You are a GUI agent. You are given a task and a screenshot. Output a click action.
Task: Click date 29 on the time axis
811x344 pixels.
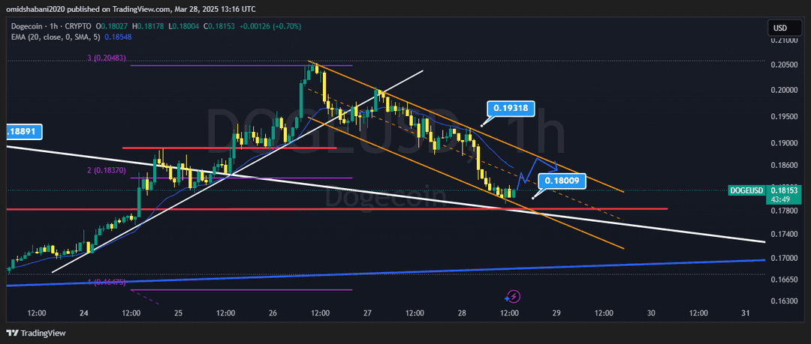(556, 313)
